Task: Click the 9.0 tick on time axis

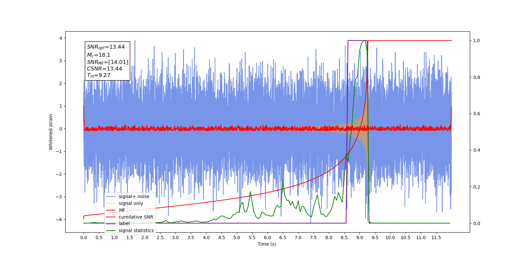Action: [360, 238]
